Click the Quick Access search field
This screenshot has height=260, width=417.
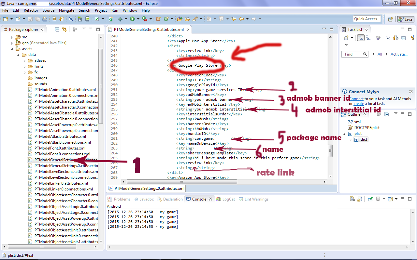367,19
